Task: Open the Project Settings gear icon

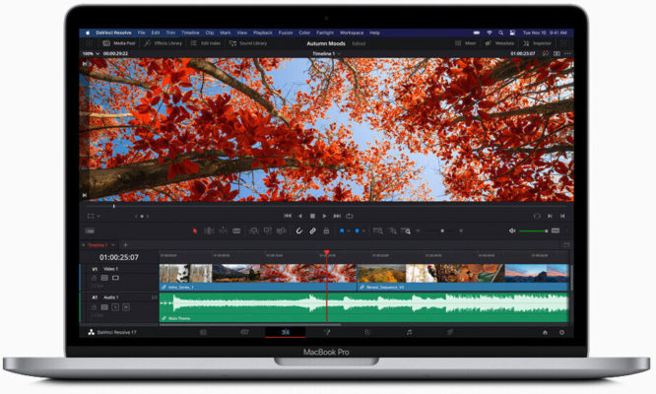Action: point(561,333)
